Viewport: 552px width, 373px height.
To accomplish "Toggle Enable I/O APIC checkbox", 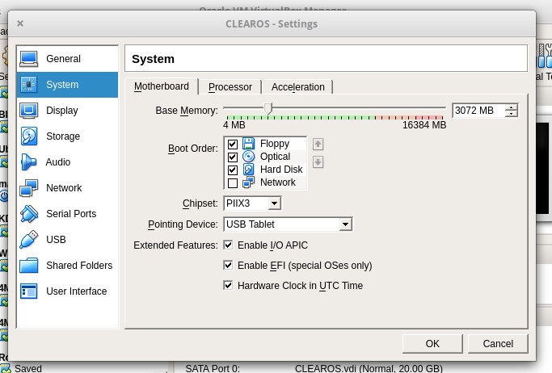I will (x=228, y=245).
